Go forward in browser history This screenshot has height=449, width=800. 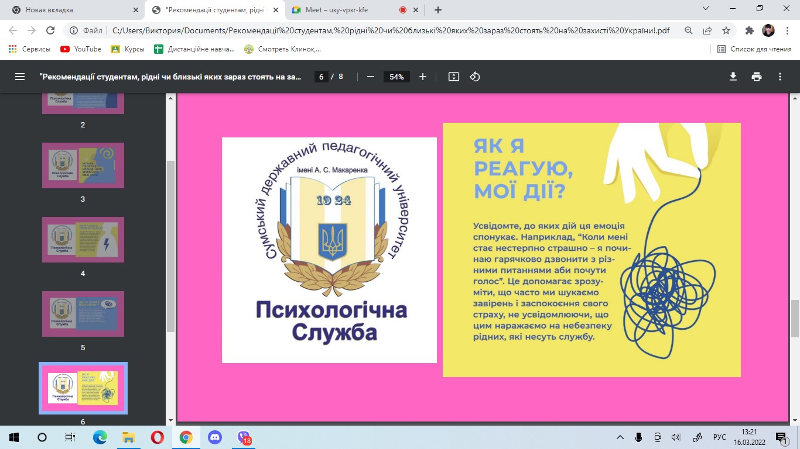click(x=32, y=30)
